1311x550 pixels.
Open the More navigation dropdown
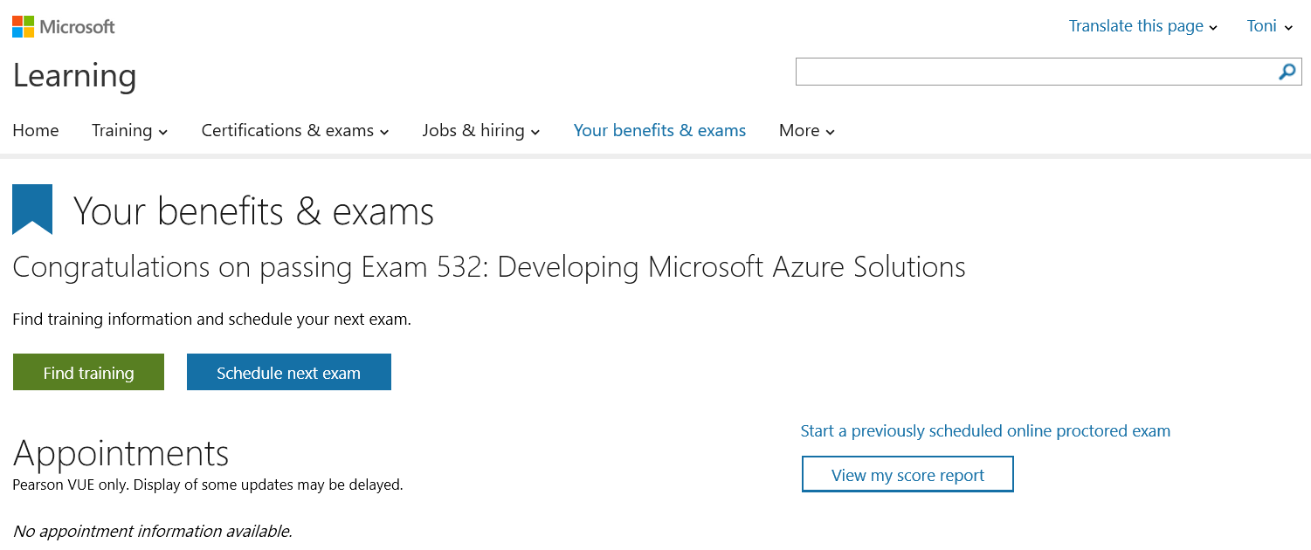[806, 131]
